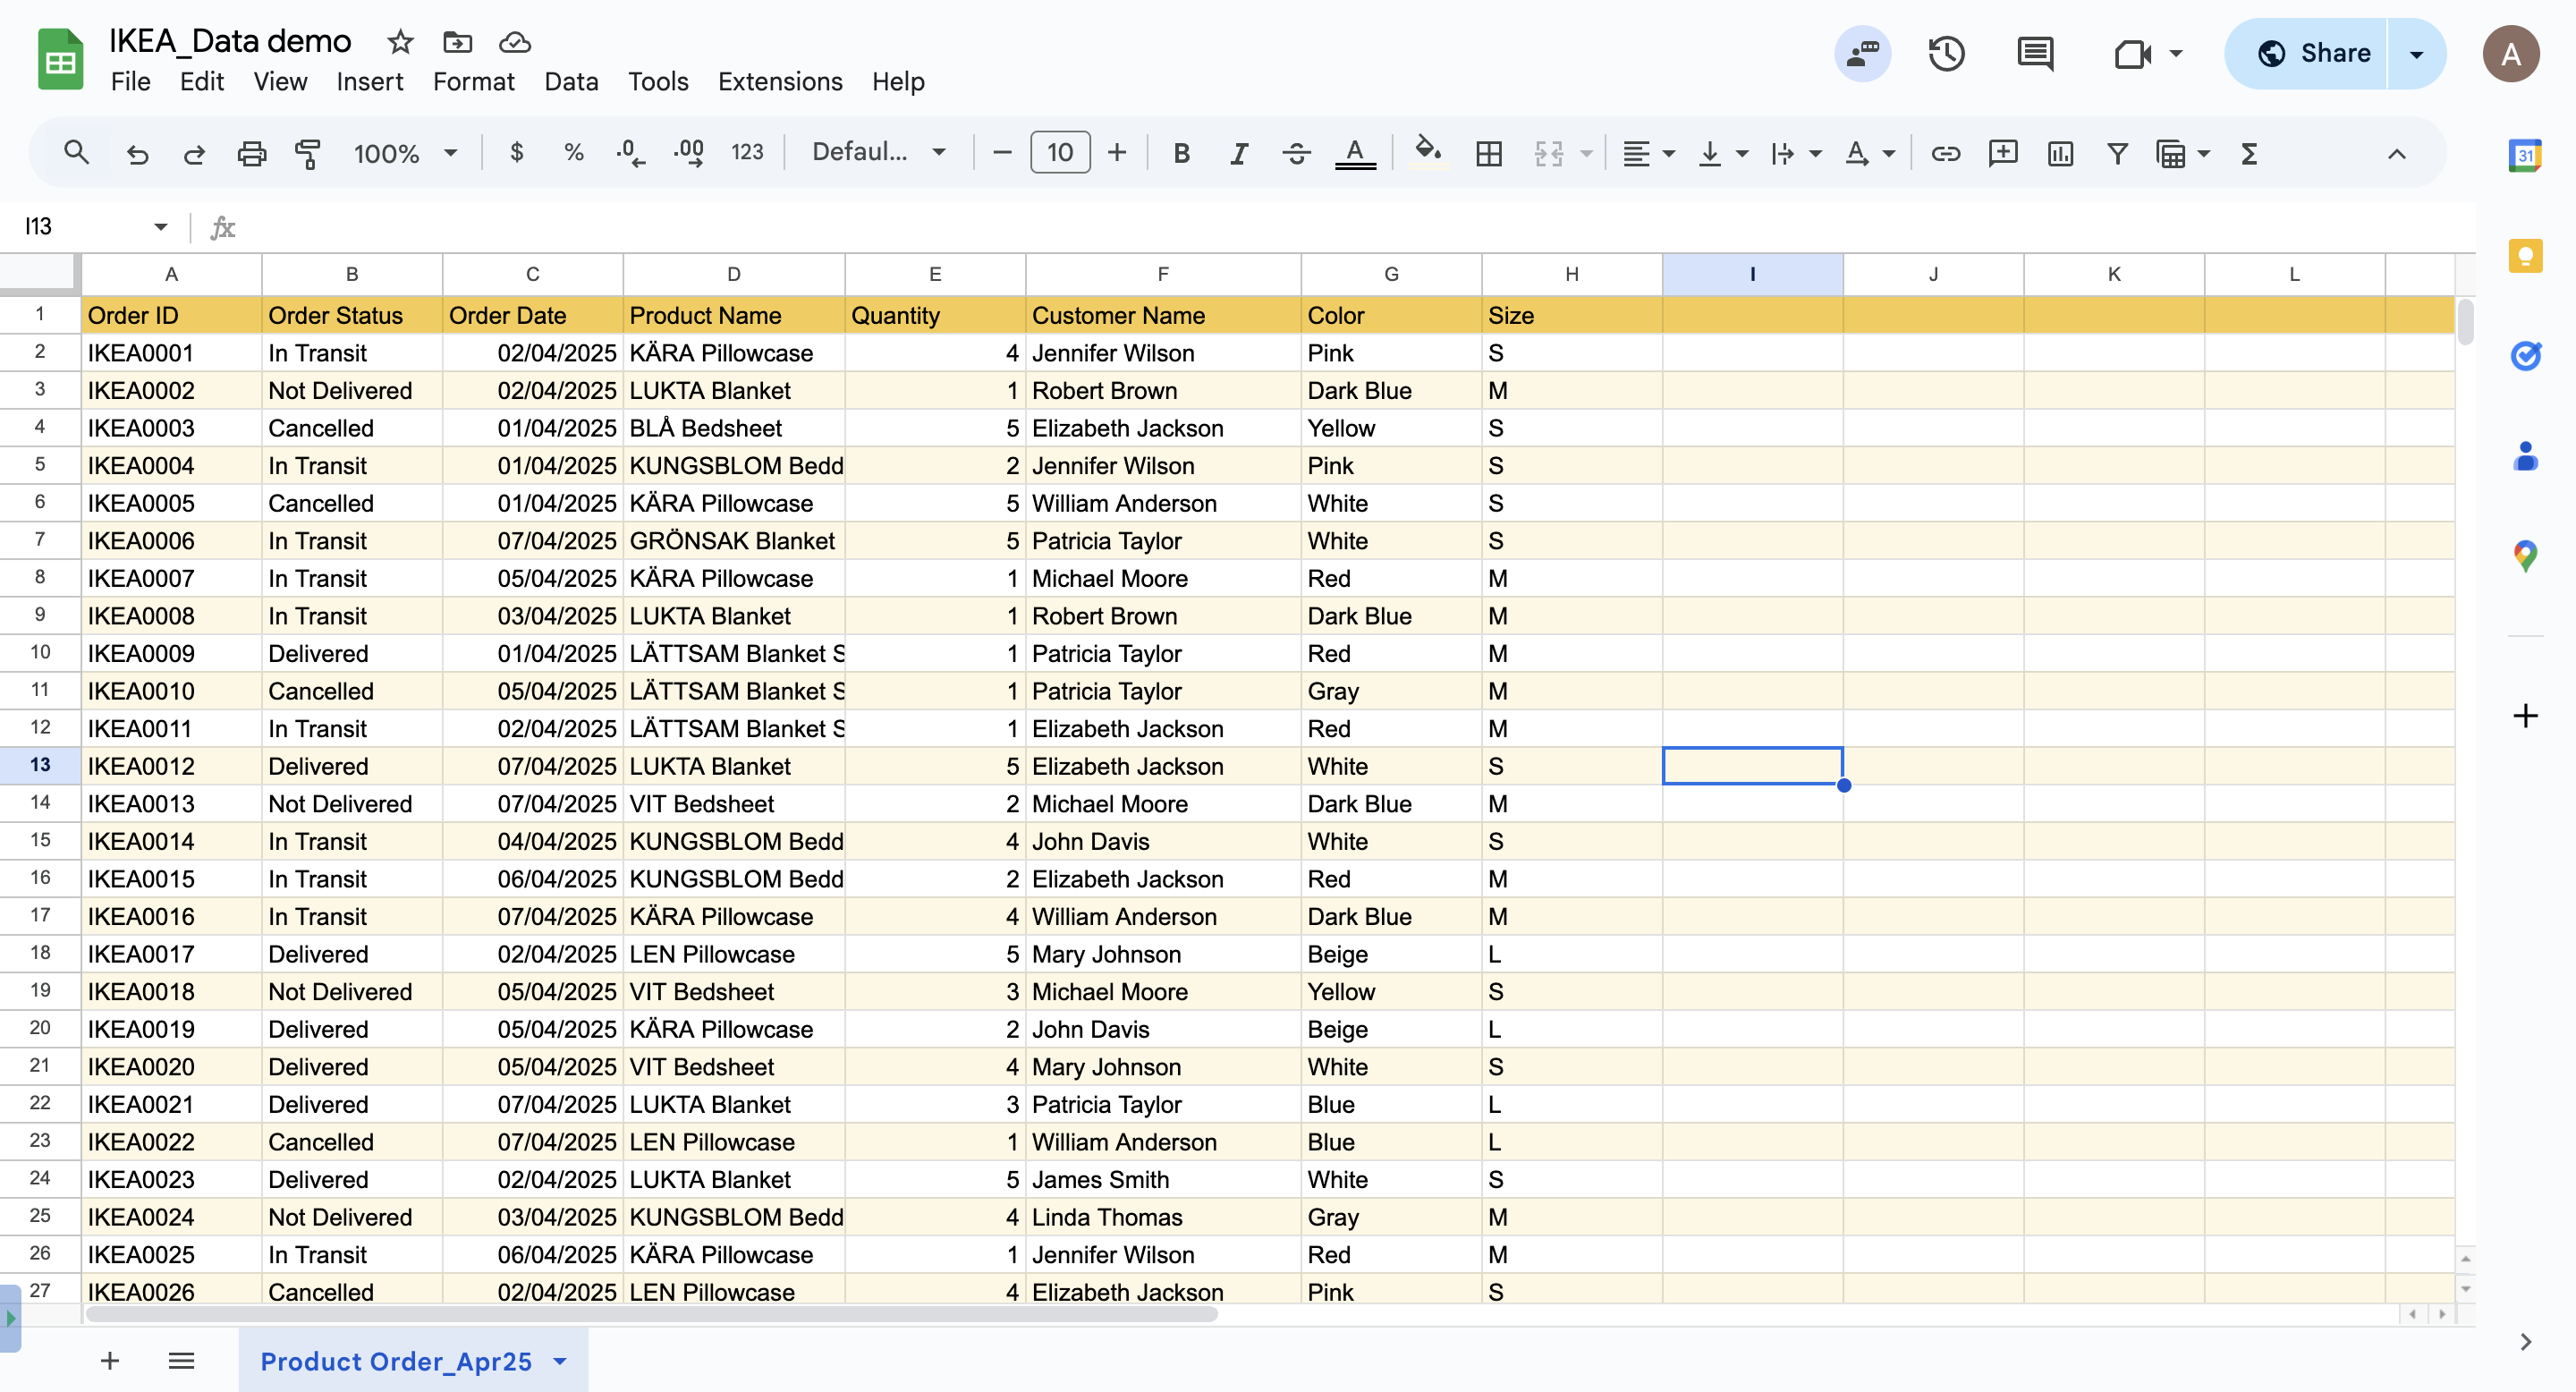Insert chart icon in toolbar

pos(2060,153)
